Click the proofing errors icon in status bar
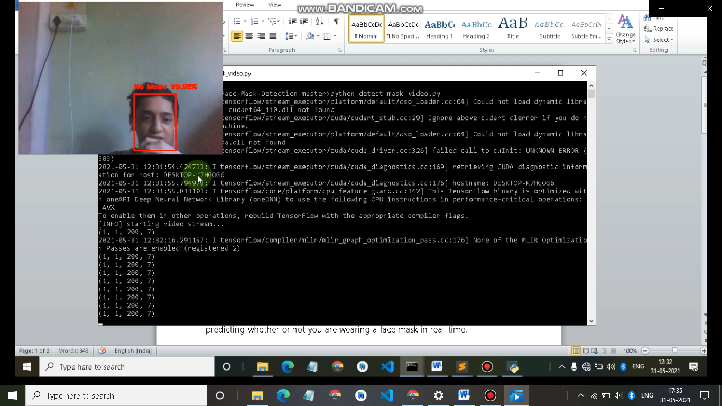This screenshot has width=722, height=406. pyautogui.click(x=102, y=350)
